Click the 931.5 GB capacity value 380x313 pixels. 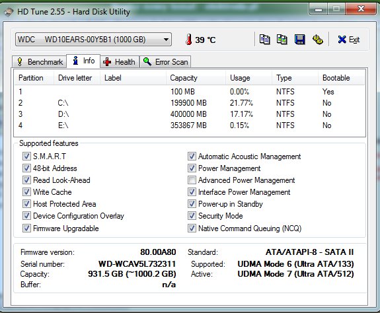pyautogui.click(x=132, y=274)
